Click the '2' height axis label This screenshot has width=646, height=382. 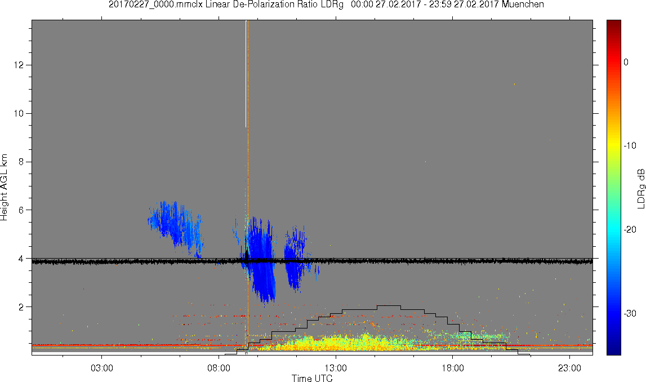pyautogui.click(x=21, y=307)
